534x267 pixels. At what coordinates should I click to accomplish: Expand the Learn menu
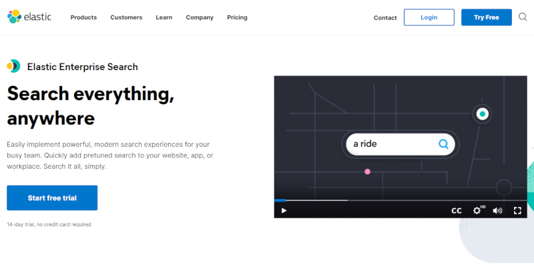click(x=164, y=17)
